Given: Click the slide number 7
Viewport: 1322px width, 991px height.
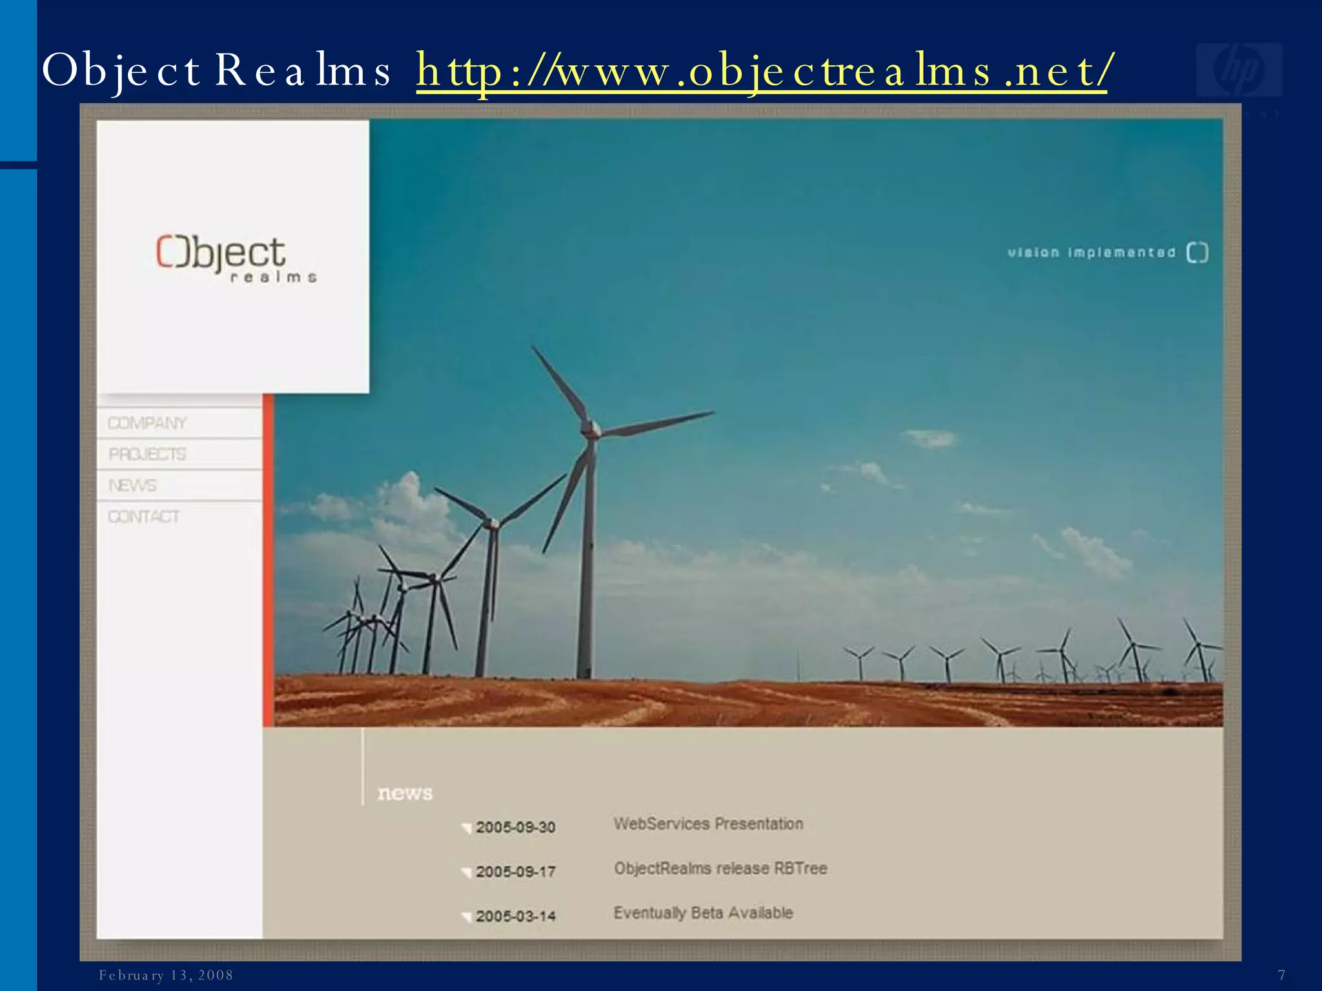Looking at the screenshot, I should click(x=1281, y=975).
